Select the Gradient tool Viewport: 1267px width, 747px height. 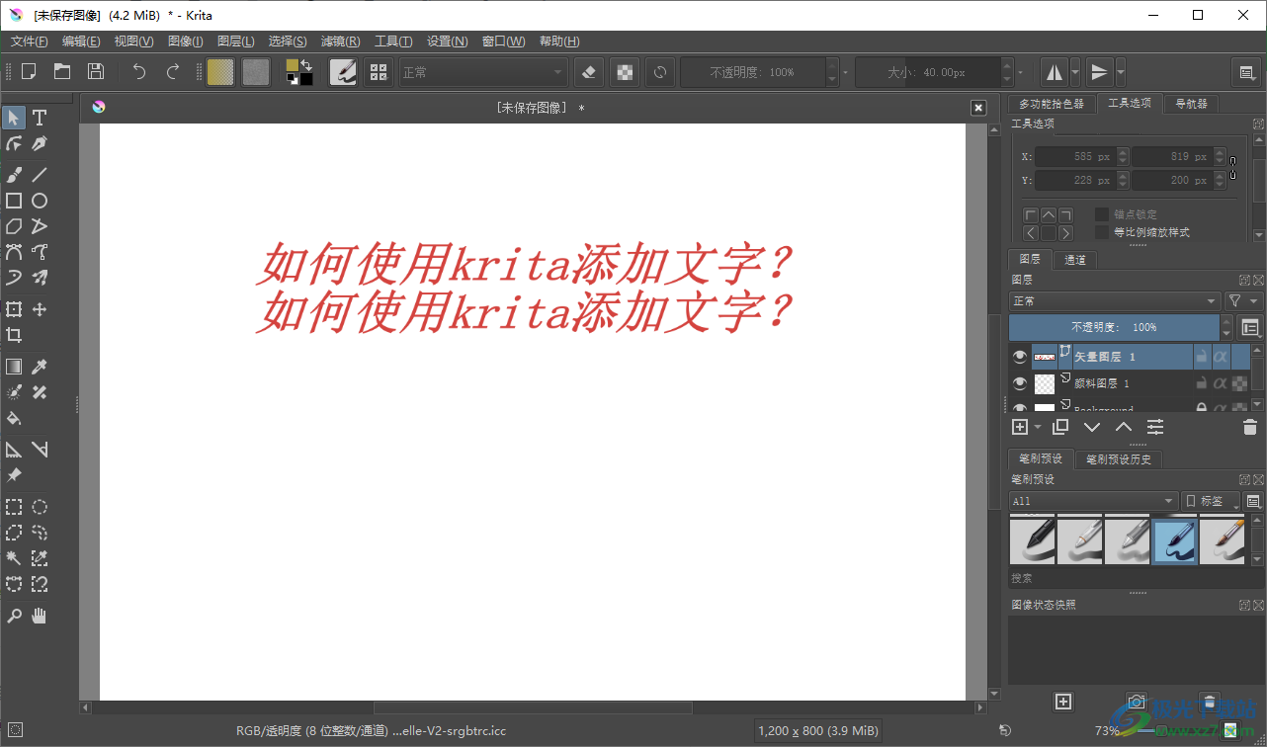click(x=14, y=367)
